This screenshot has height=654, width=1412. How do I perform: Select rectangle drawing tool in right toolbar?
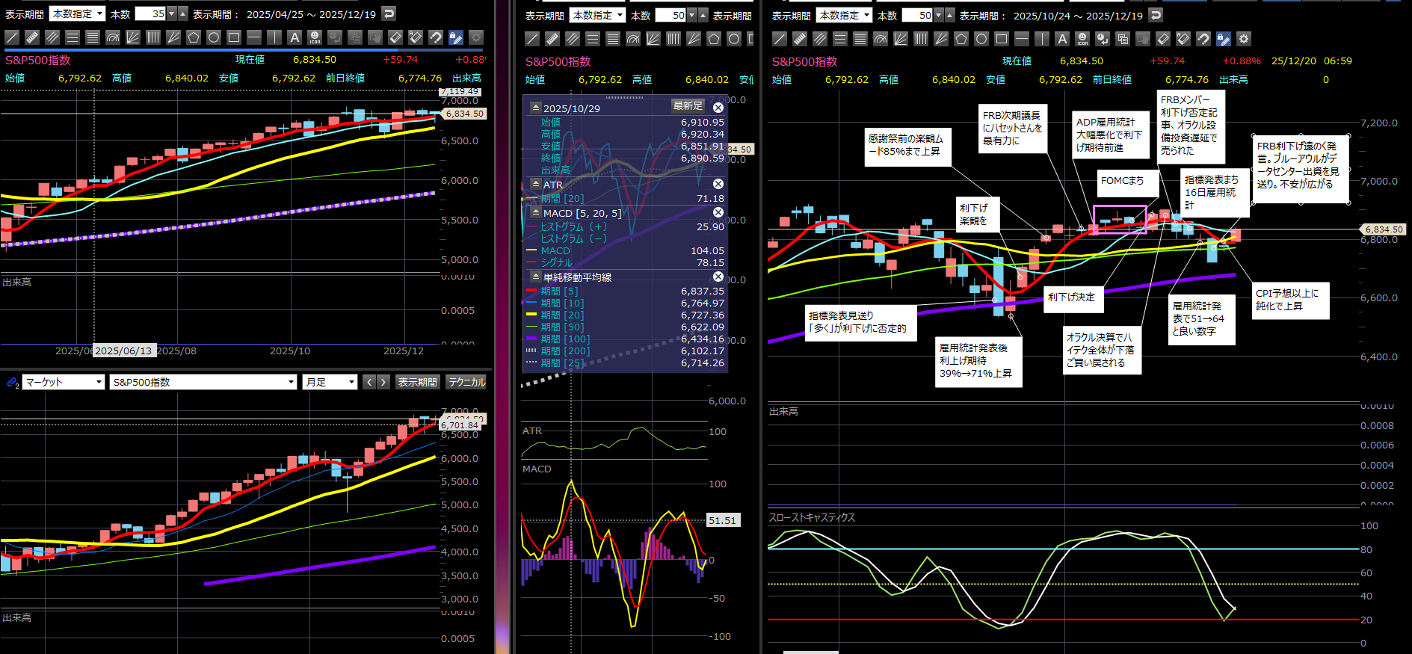[1002, 39]
